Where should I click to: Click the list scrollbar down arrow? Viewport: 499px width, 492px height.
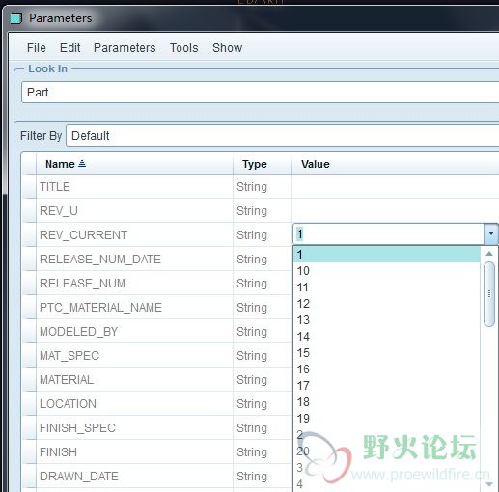point(489,484)
